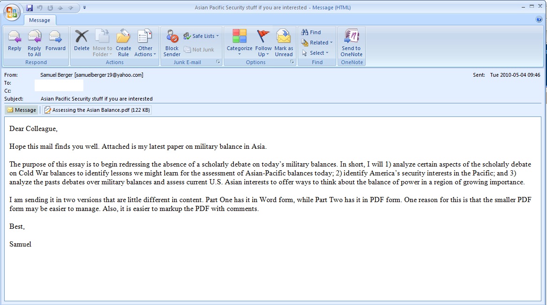
Task: Click the Reply icon
Action: pyautogui.click(x=14, y=42)
